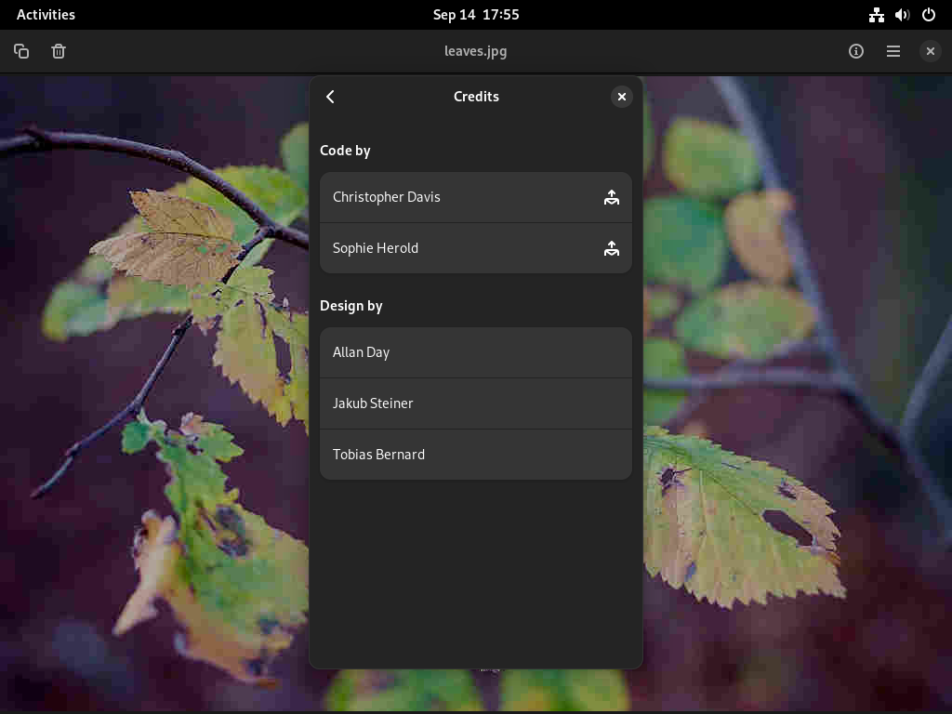This screenshot has height=714, width=952.
Task: Open the volume indicator
Action: click(902, 15)
